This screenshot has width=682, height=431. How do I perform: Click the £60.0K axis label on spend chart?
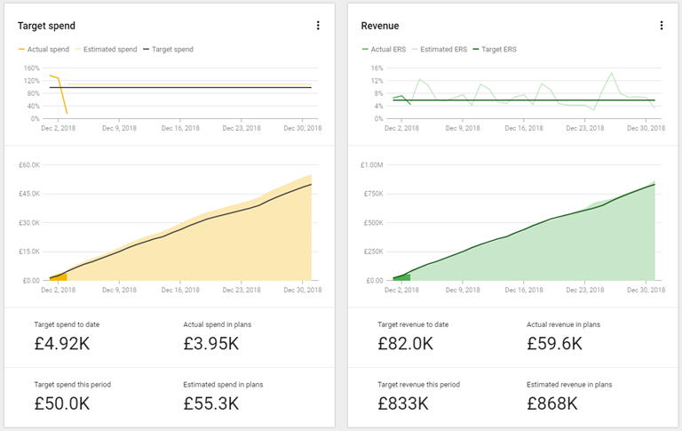point(29,165)
